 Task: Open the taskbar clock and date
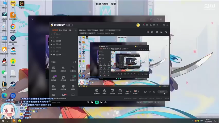(208, 121)
